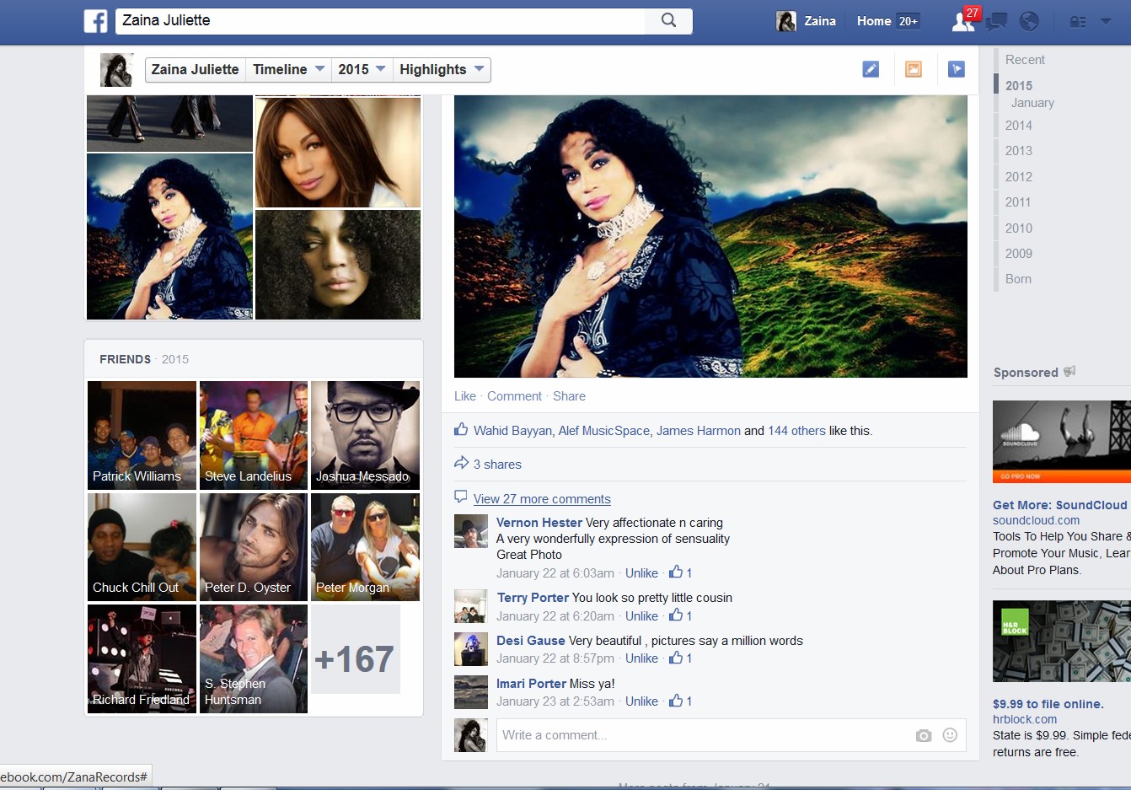This screenshot has height=790, width=1131.
Task: Open Patrick Williams friend thumbnail
Action: [142, 435]
